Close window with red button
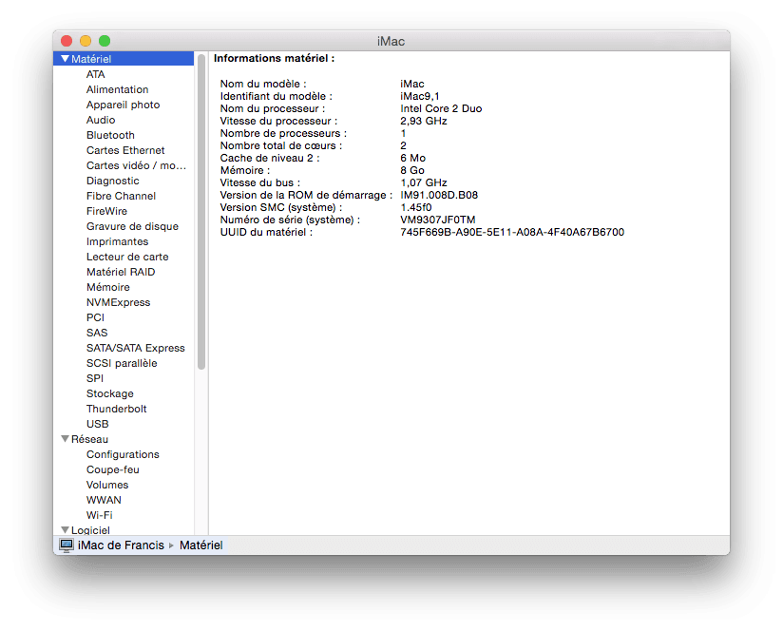Viewport: 783px width, 631px height. [x=67, y=41]
